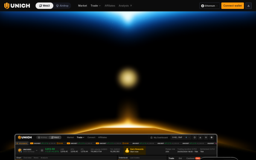The width and height of the screenshot is (256, 160).
Task: Expand the UN/USDC pair selector
Action: coord(37,150)
